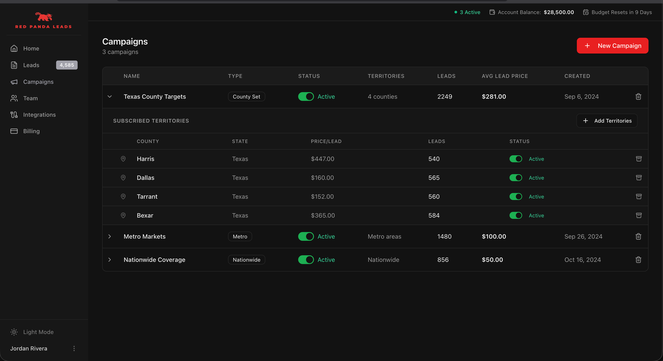Open Jordan Rivera's user options menu
Image resolution: width=663 pixels, height=361 pixels.
74,349
